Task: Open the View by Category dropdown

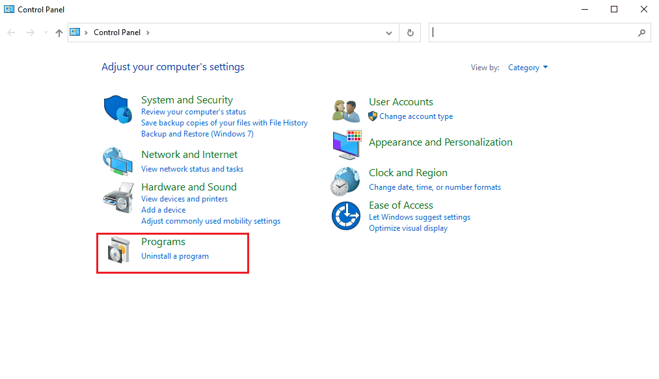Action: click(528, 68)
